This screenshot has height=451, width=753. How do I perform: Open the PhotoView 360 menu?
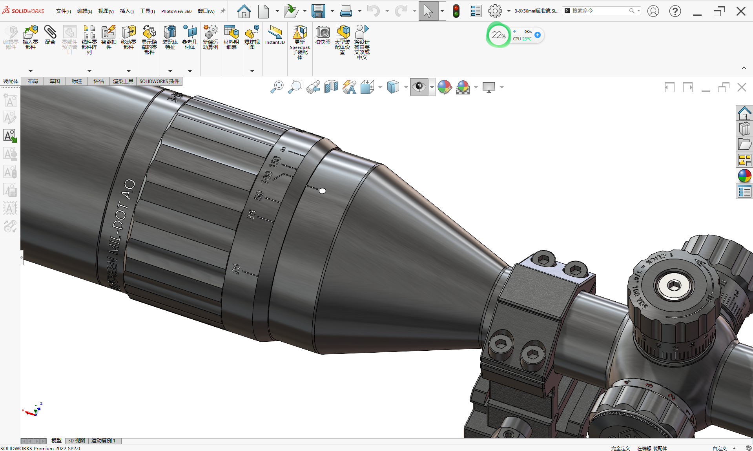click(x=176, y=11)
